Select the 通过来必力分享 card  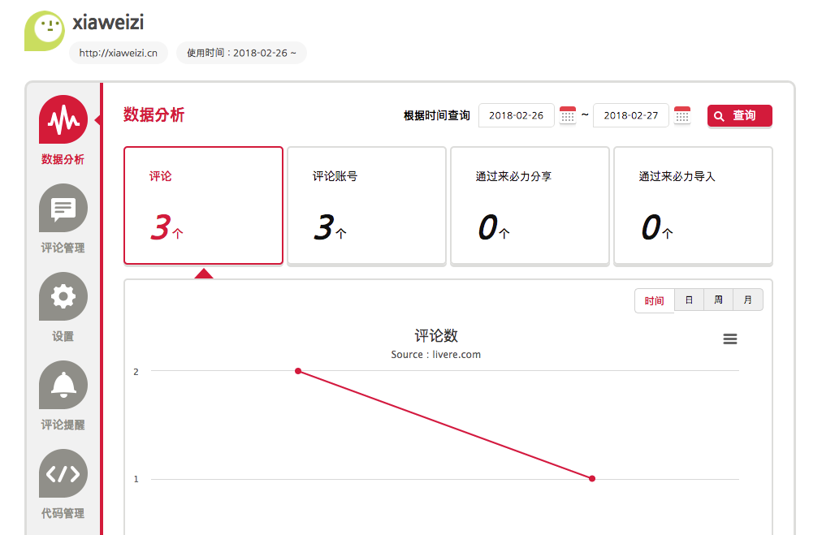click(x=530, y=205)
